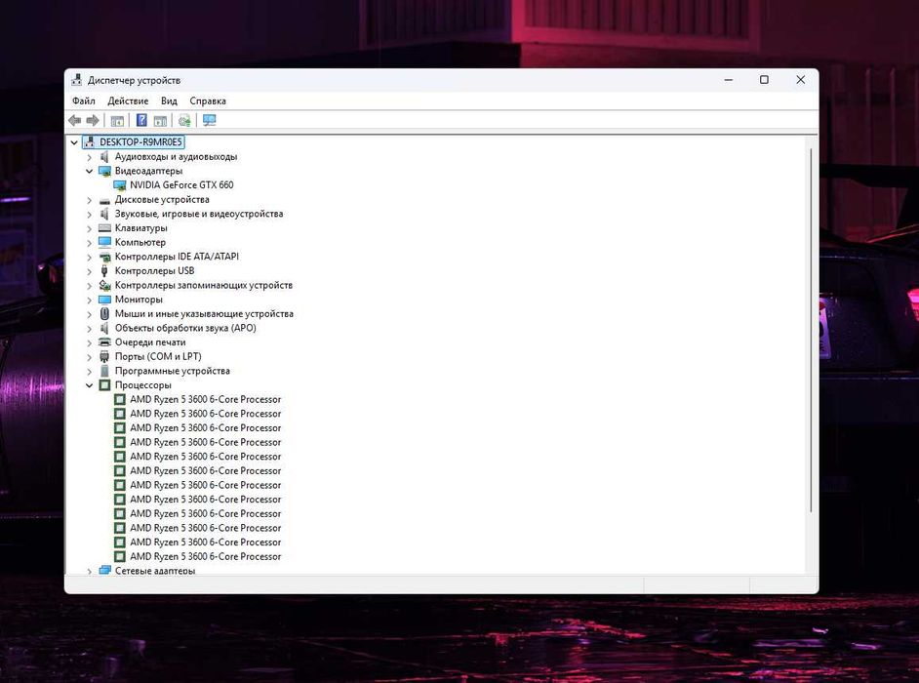The width and height of the screenshot is (919, 683).
Task: Go forward with the right arrow toolbar icon
Action: point(93,120)
